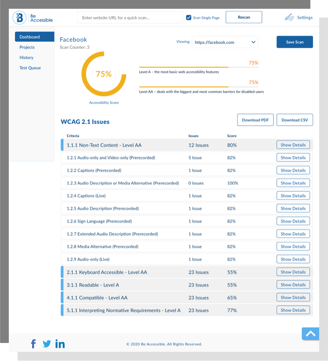This screenshot has height=361, width=328.
Task: Go to the Dashboard menu item
Action: [34, 37]
